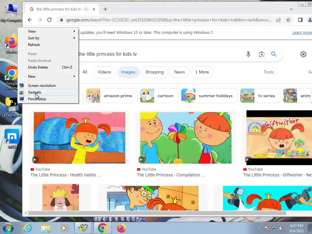Image resolution: width=312 pixels, height=234 pixels.
Task: Share this page via the share icon
Action: point(278,20)
